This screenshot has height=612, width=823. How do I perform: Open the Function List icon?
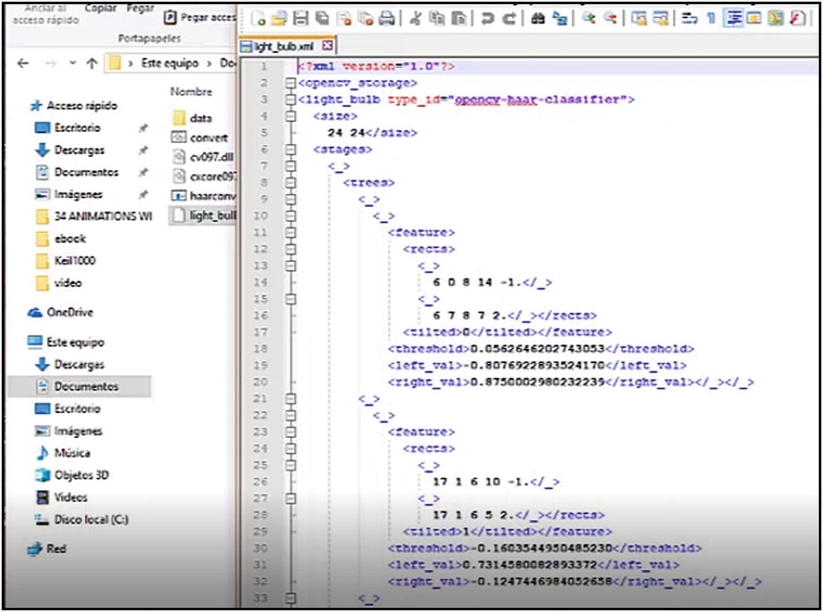[x=798, y=18]
